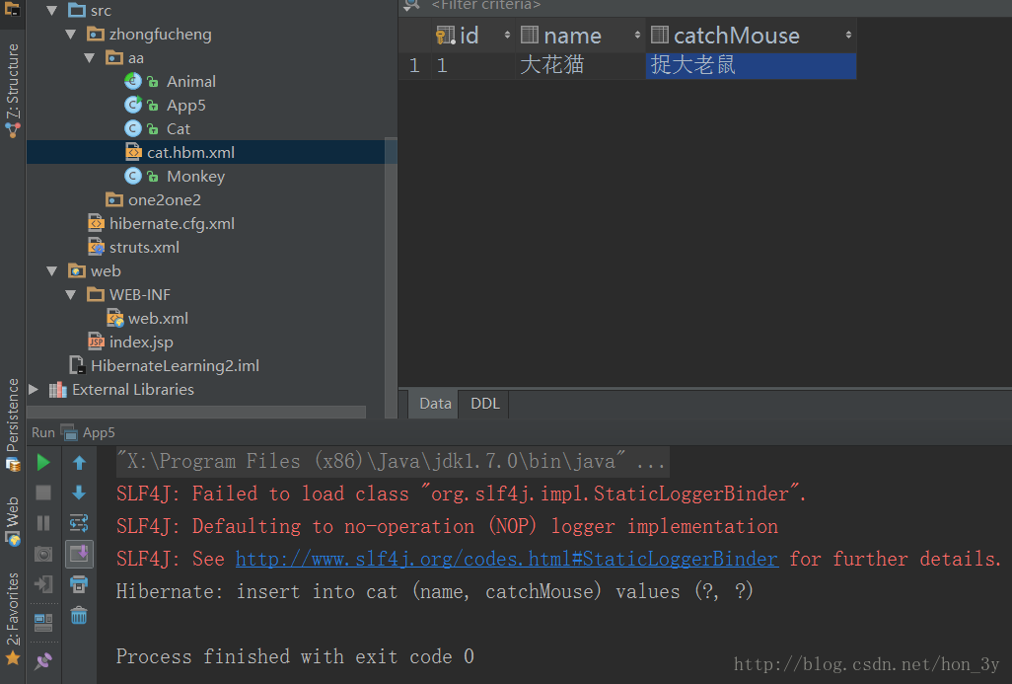Screen dimensions: 1012x684
Task: Click the App5 run configuration tab
Action: coord(89,432)
